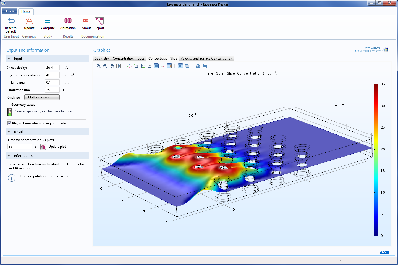Open the About link at bottom right
The image size is (398, 265).
coord(384,252)
